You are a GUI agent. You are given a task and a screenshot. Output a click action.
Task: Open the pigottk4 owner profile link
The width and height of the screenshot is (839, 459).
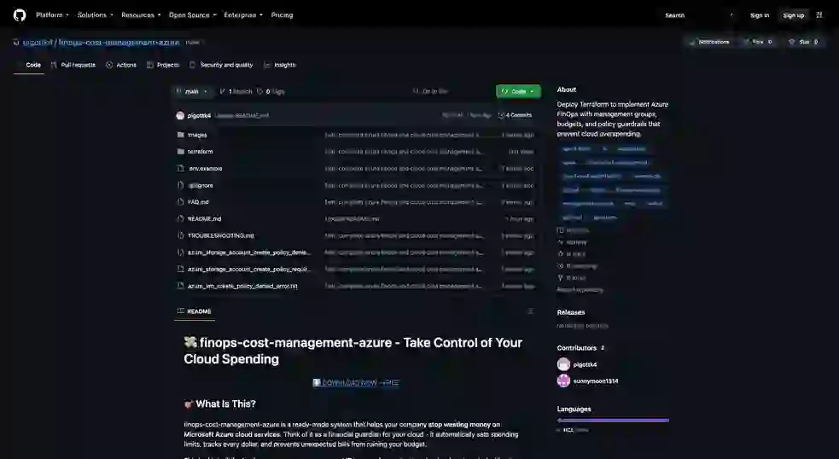(38, 43)
